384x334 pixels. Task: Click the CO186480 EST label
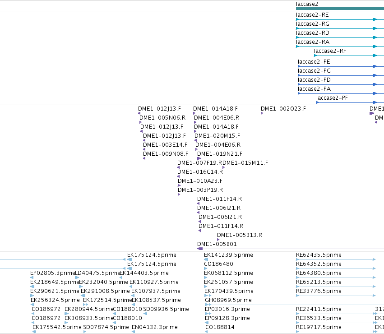pyautogui.click(x=218, y=264)
